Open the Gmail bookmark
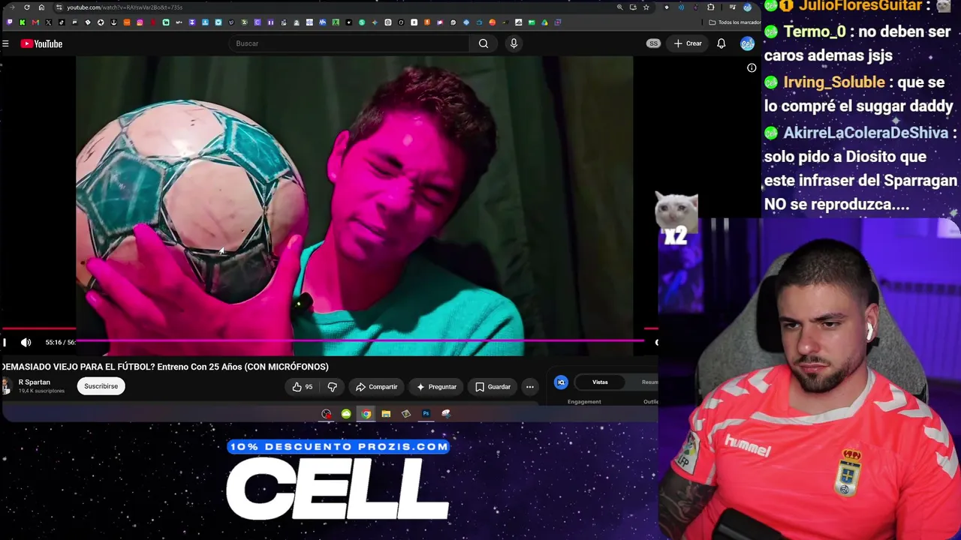 pos(35,22)
